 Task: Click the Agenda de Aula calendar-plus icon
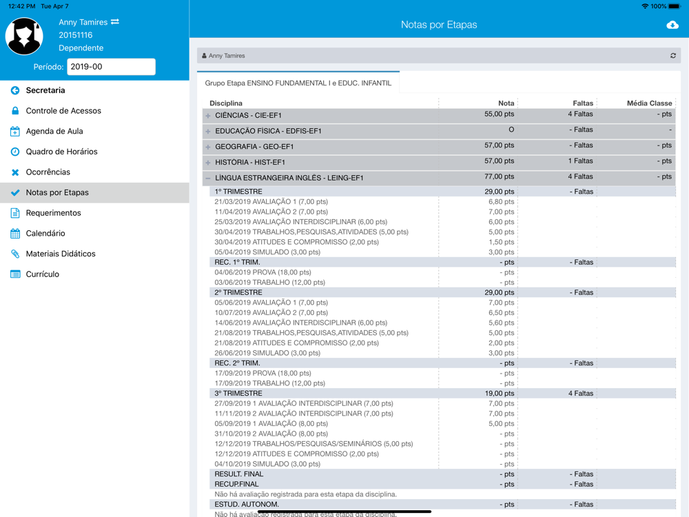(15, 131)
